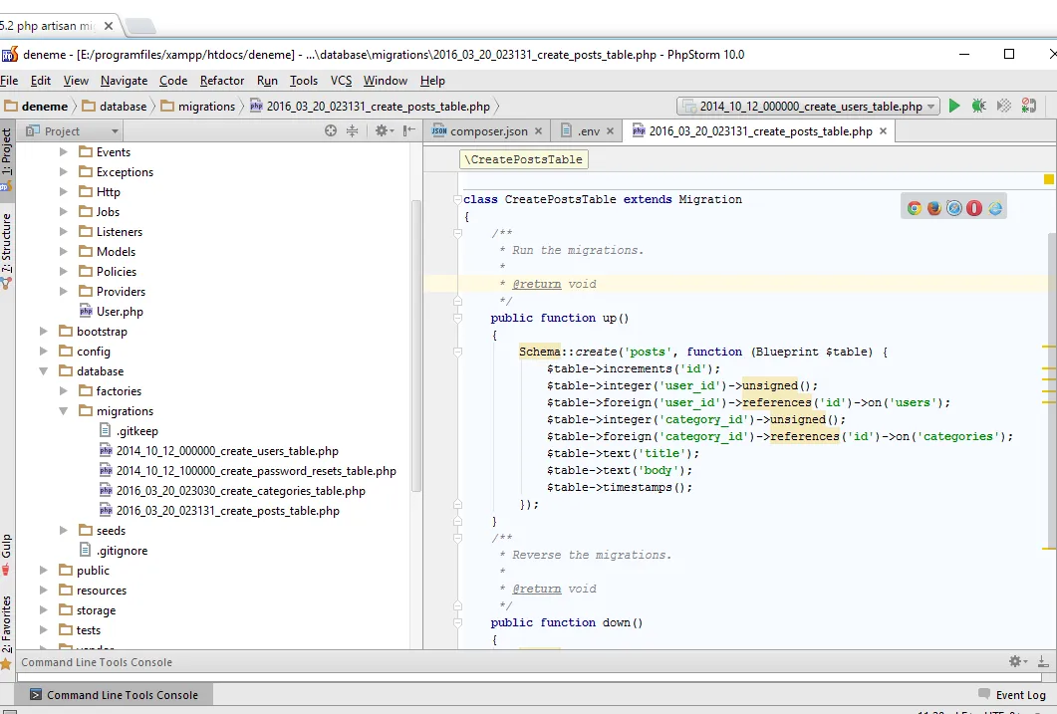Switch to the composer.json editor tab
This screenshot has width=1057, height=714.
click(487, 130)
